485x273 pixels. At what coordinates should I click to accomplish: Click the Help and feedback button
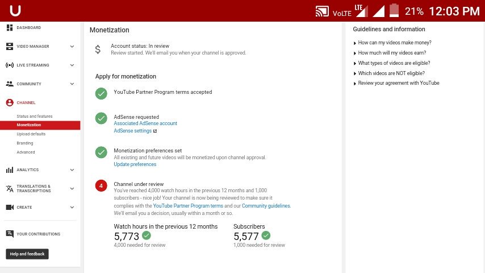click(x=27, y=254)
